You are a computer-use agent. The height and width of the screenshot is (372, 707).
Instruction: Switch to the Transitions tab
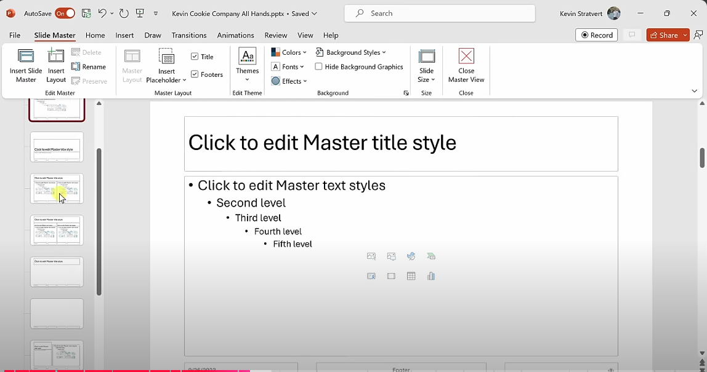coord(189,35)
